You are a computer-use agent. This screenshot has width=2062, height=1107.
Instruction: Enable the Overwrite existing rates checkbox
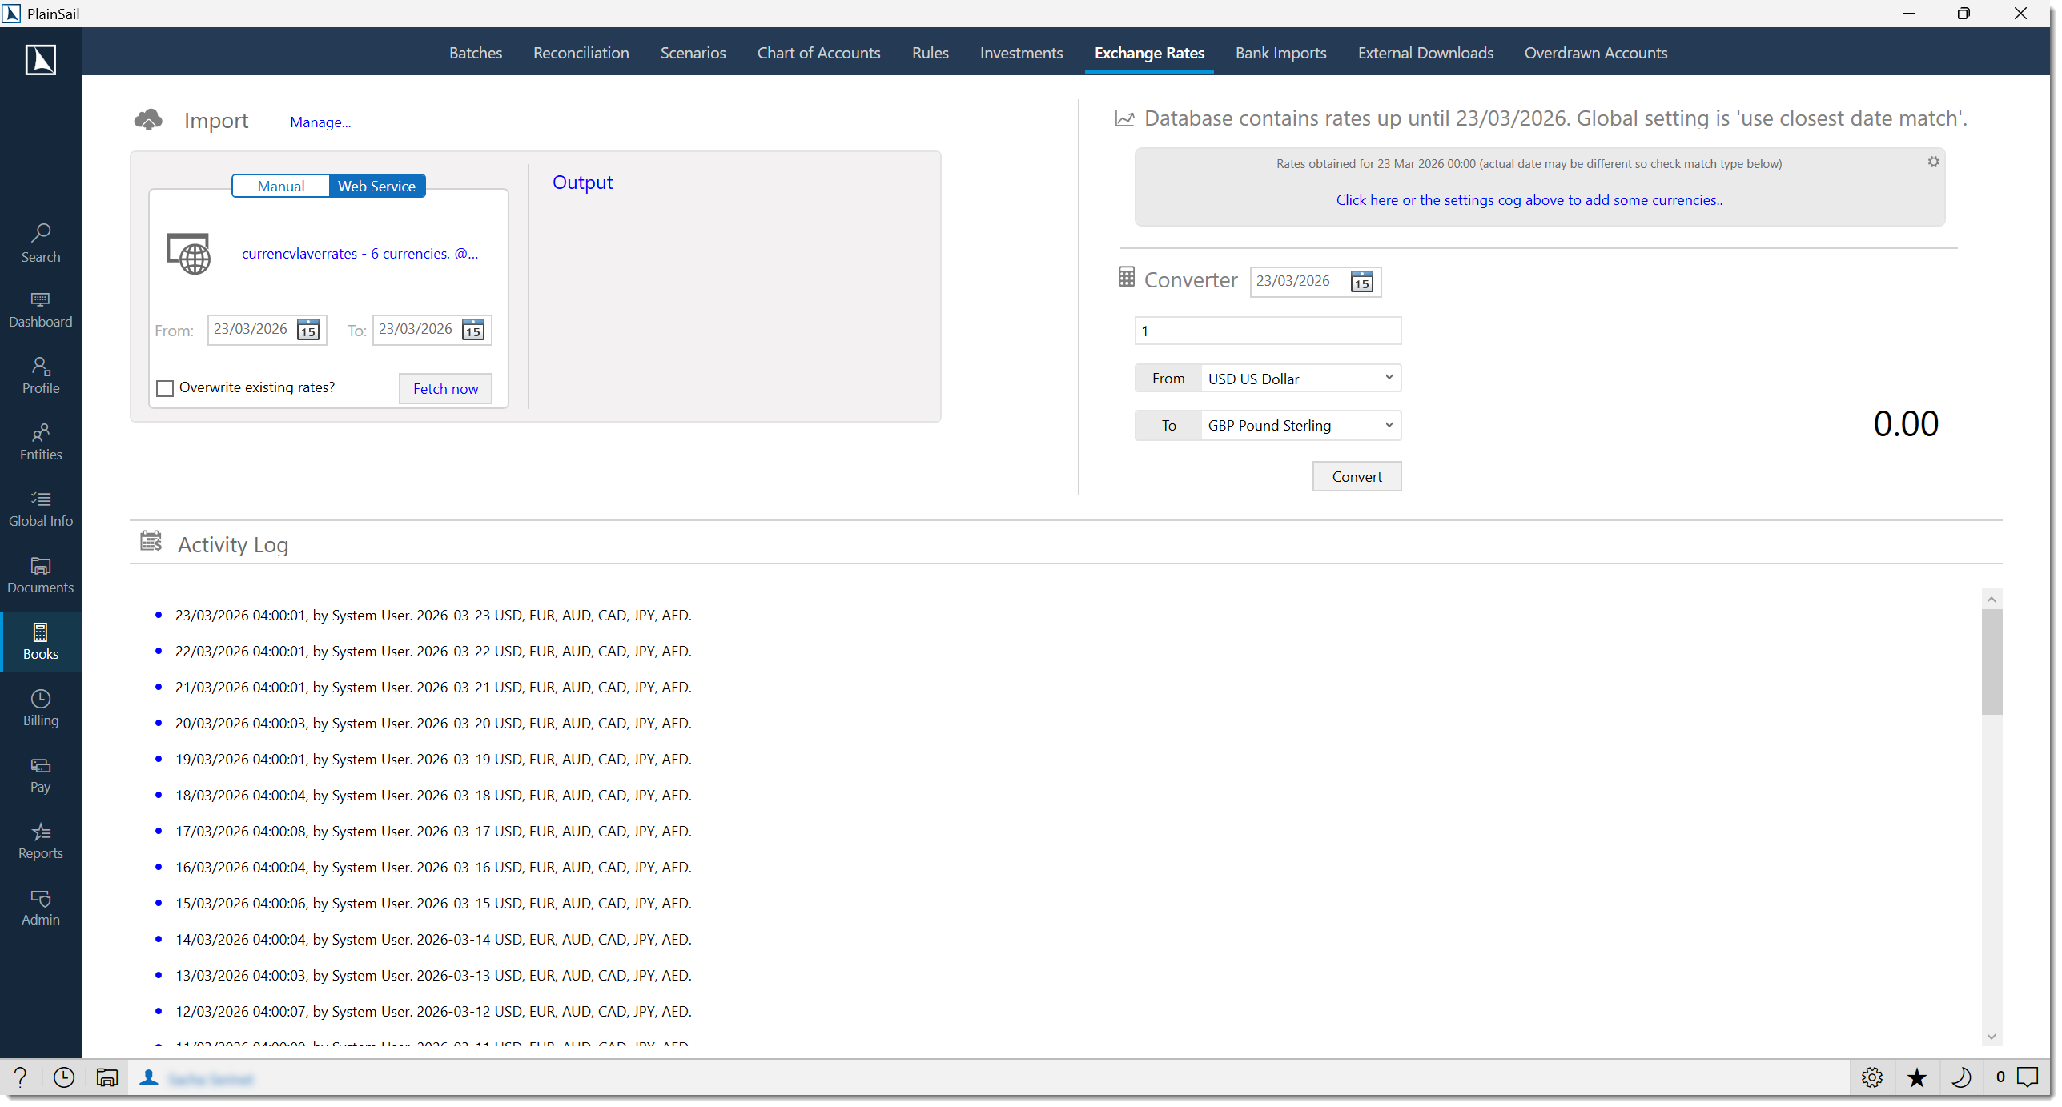point(165,387)
